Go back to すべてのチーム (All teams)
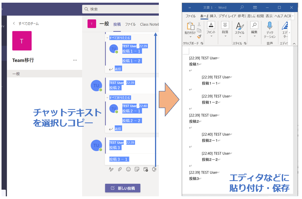 tap(26, 23)
